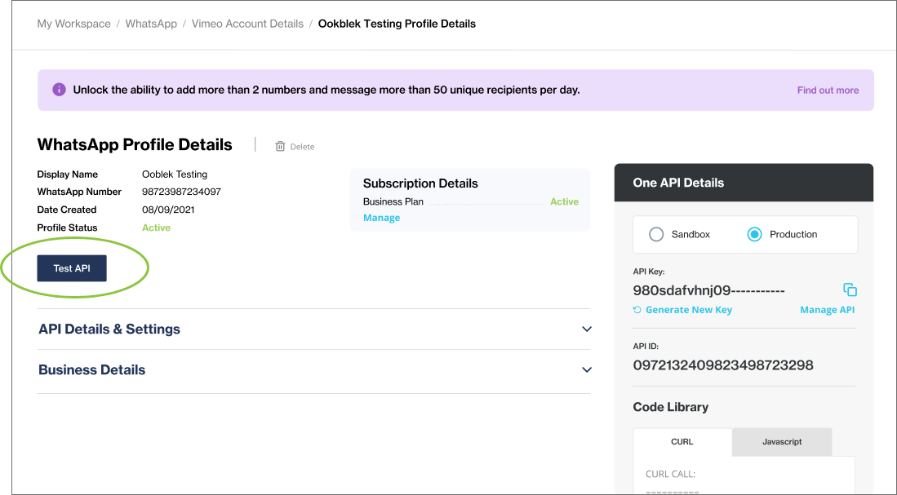Click the Ookblek Testing Profile Details breadcrumb
Viewport: 897px width, 495px height.
pos(397,24)
